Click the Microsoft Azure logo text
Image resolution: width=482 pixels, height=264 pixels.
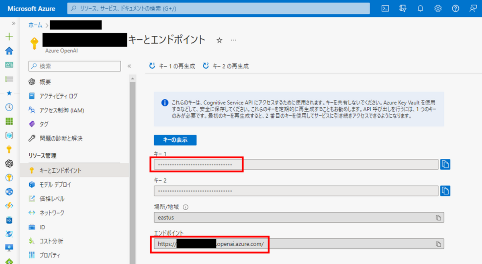(32, 8)
